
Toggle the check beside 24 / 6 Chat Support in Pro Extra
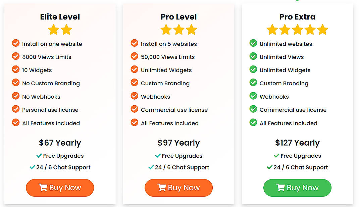(270, 167)
